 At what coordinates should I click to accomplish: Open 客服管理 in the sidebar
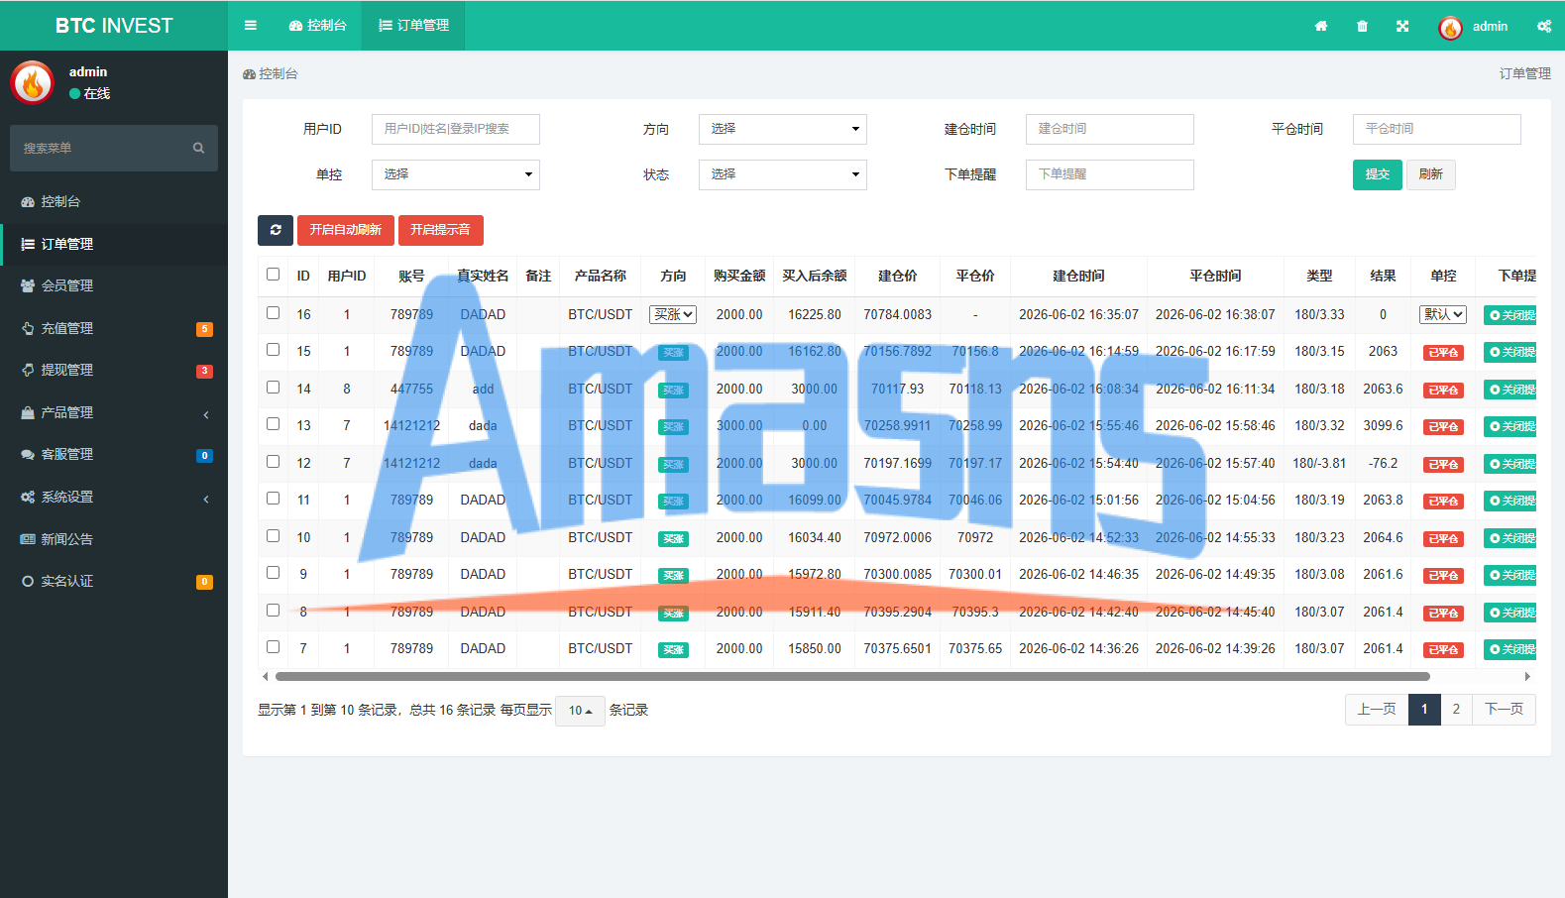(114, 454)
